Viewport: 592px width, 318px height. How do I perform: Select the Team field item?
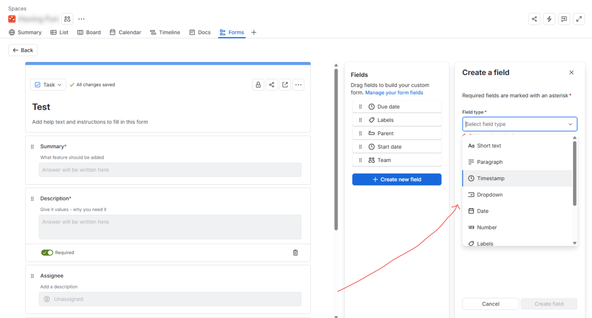click(x=397, y=160)
